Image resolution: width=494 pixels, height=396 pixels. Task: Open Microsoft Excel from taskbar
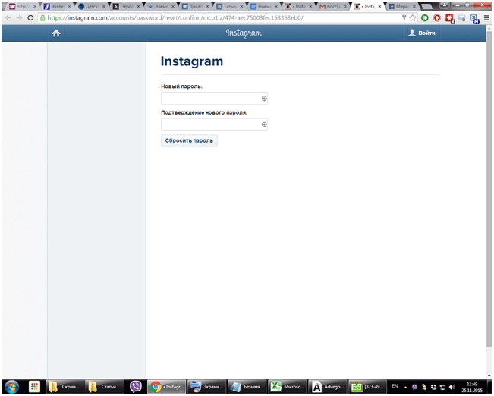[287, 387]
